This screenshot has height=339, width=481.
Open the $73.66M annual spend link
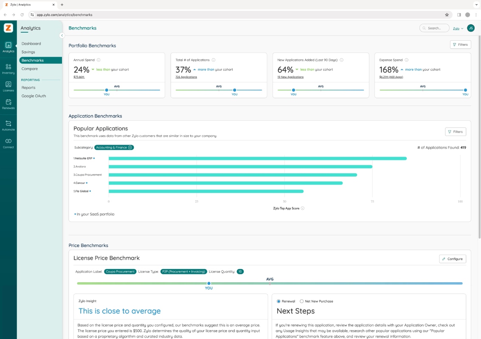pos(79,77)
